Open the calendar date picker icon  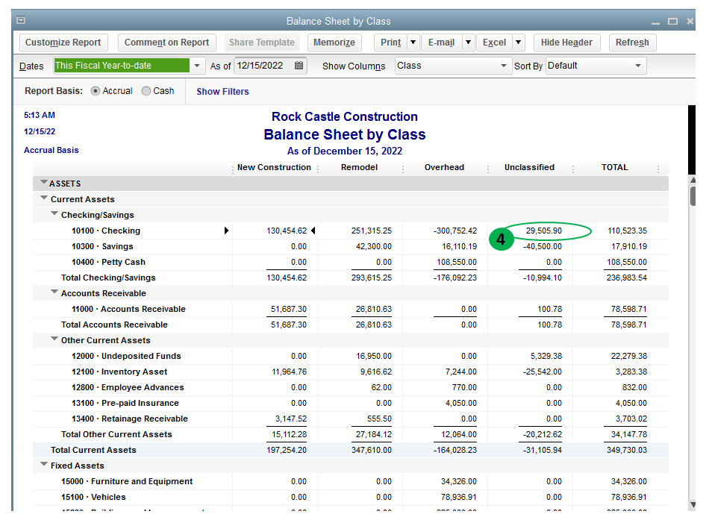(299, 66)
